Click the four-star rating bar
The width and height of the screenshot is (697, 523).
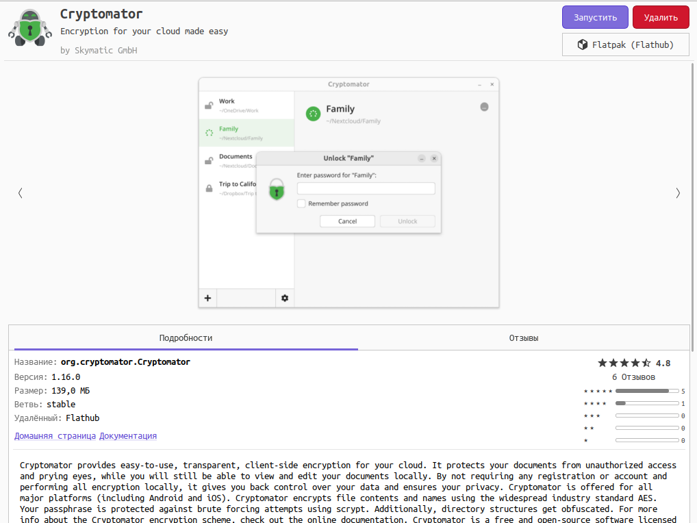point(647,403)
